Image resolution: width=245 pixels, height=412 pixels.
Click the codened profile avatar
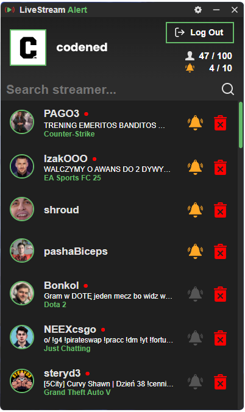(28, 48)
